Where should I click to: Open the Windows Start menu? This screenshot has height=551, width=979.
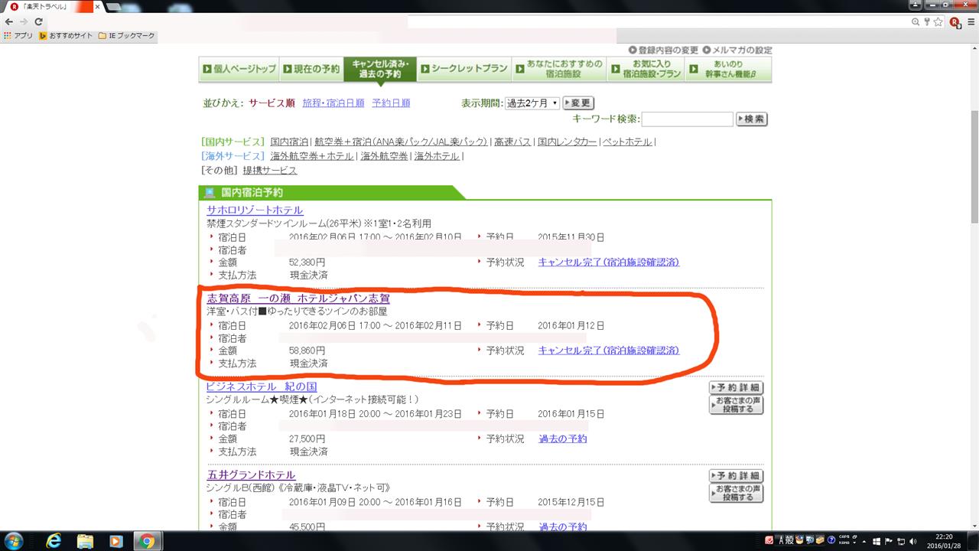click(13, 540)
